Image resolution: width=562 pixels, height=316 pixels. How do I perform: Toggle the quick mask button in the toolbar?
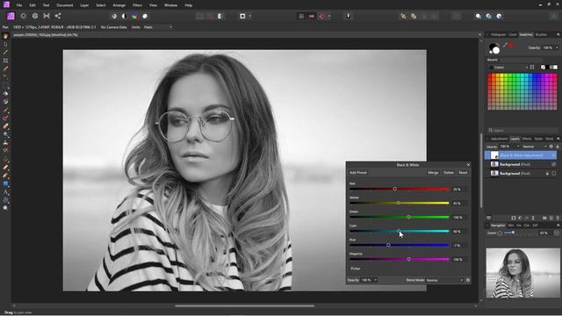tap(242, 16)
